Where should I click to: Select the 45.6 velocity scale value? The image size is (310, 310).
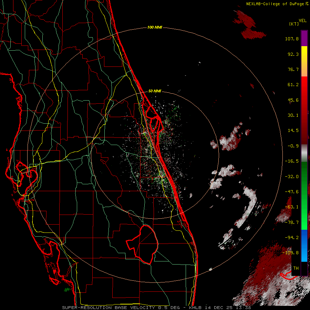coord(293,100)
